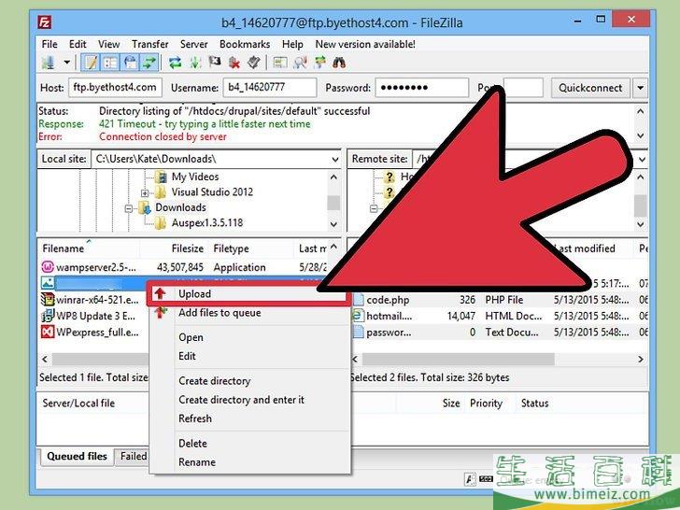680x510 pixels.
Task: Expand the Remote site path dropdown
Action: tap(642, 159)
